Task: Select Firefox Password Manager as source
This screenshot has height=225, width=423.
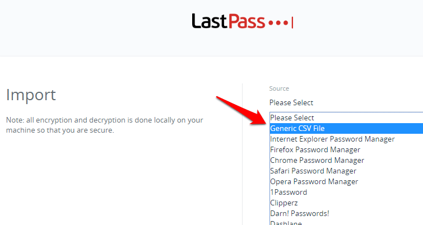Action: (x=346, y=149)
